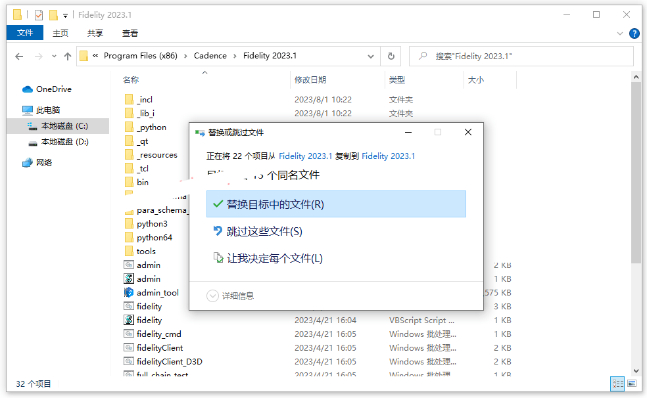Click Program Files (x86) in the breadcrumb
Image resolution: width=647 pixels, height=398 pixels.
point(140,56)
